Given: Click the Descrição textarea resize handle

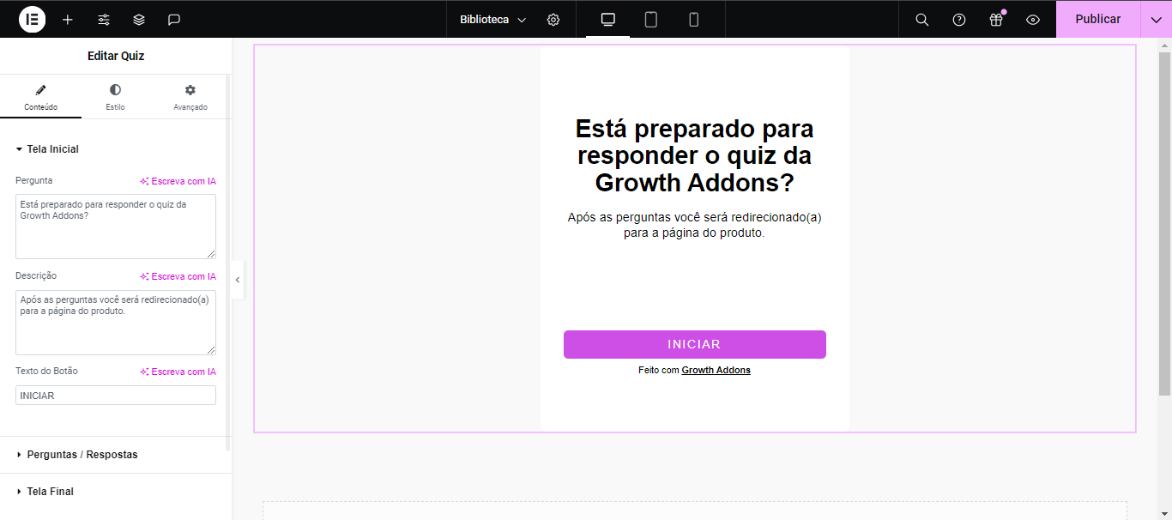Looking at the screenshot, I should (x=210, y=349).
